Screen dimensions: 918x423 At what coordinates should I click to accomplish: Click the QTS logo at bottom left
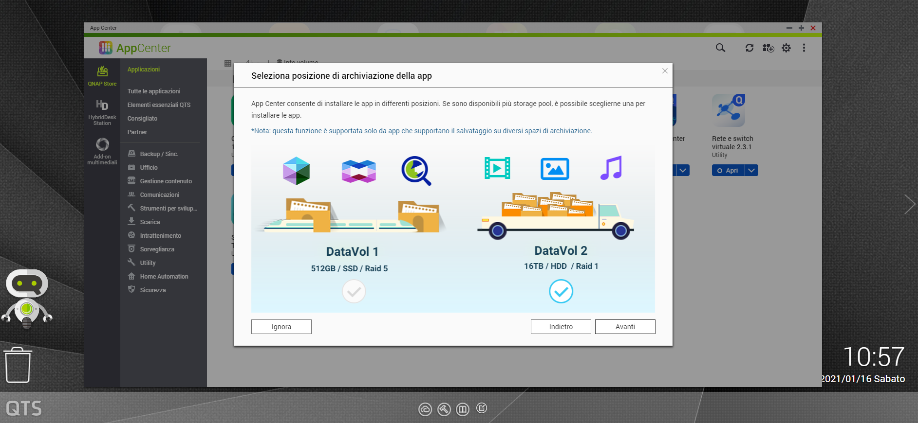tap(24, 408)
